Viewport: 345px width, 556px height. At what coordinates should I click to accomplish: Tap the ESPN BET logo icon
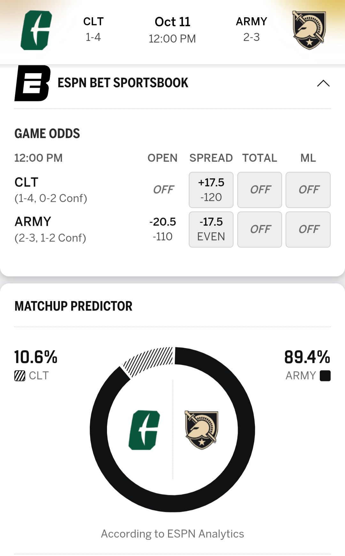coord(32,83)
